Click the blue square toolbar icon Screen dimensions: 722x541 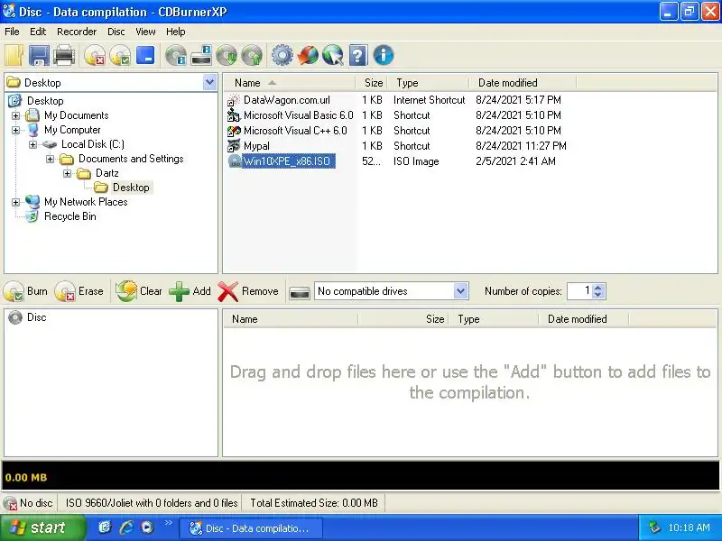(145, 55)
